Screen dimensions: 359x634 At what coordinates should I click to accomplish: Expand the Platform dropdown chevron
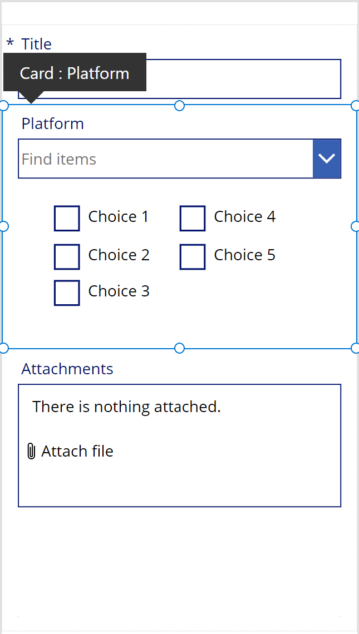(x=327, y=158)
